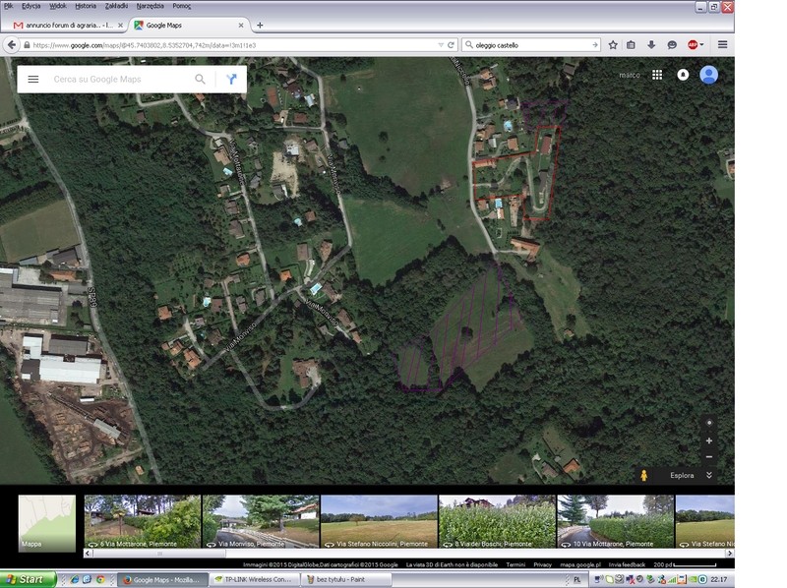787x588 pixels.
Task: Bookmark this page with the star icon
Action: (613, 44)
